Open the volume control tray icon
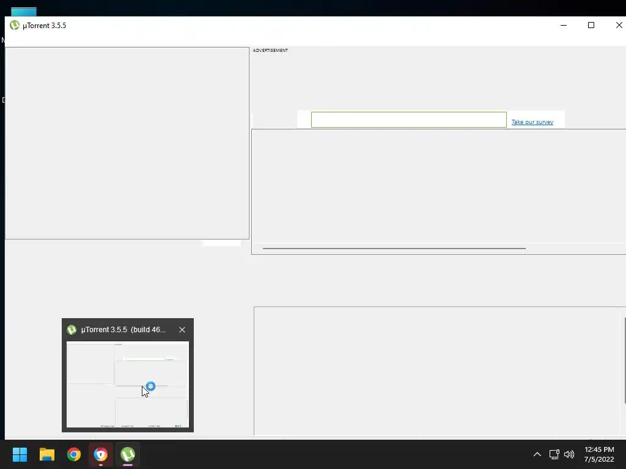This screenshot has height=469, width=626. 569,454
